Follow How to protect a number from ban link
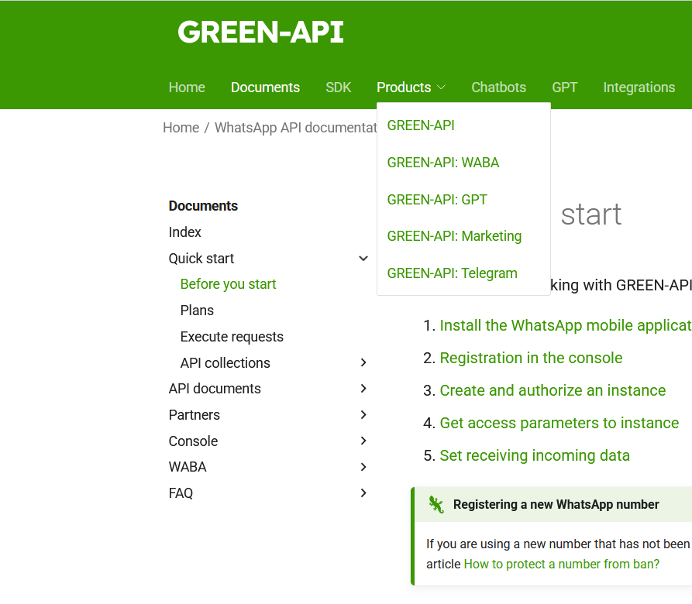The image size is (692, 604). [x=561, y=564]
